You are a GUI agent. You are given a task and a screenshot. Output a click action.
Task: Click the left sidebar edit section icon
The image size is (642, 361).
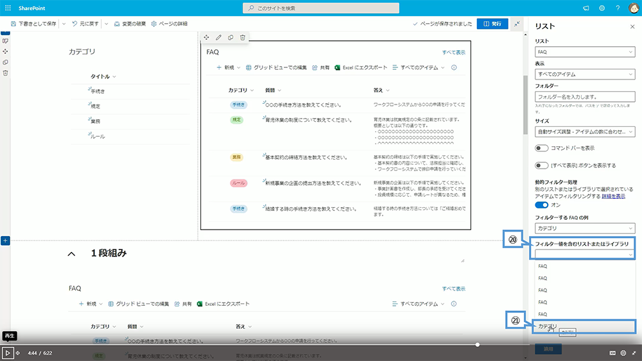click(5, 41)
